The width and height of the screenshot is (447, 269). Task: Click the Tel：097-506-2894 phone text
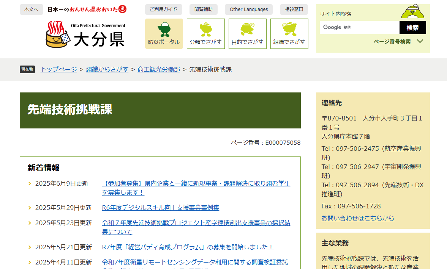tap(373, 189)
